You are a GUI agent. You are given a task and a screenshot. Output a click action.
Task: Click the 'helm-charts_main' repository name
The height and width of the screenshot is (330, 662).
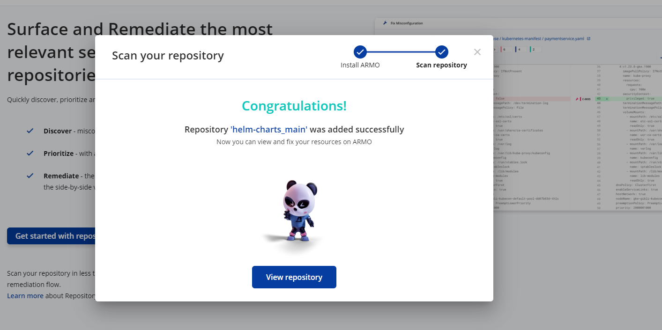pos(269,129)
